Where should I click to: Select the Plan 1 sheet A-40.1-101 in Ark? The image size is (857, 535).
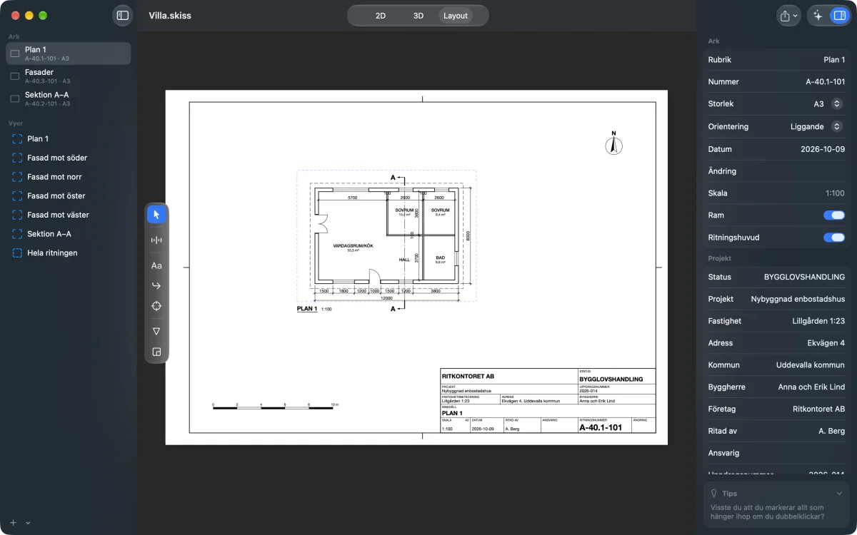[x=69, y=53]
